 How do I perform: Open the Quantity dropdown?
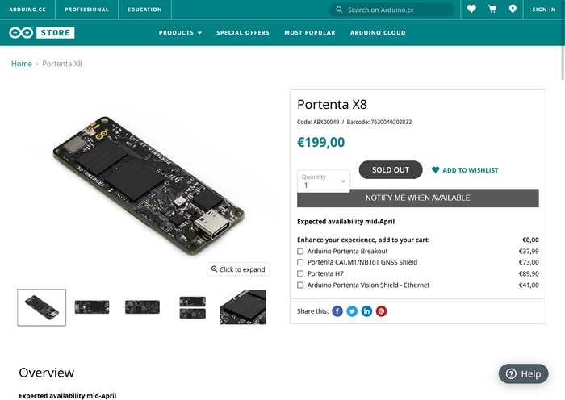[x=324, y=181]
